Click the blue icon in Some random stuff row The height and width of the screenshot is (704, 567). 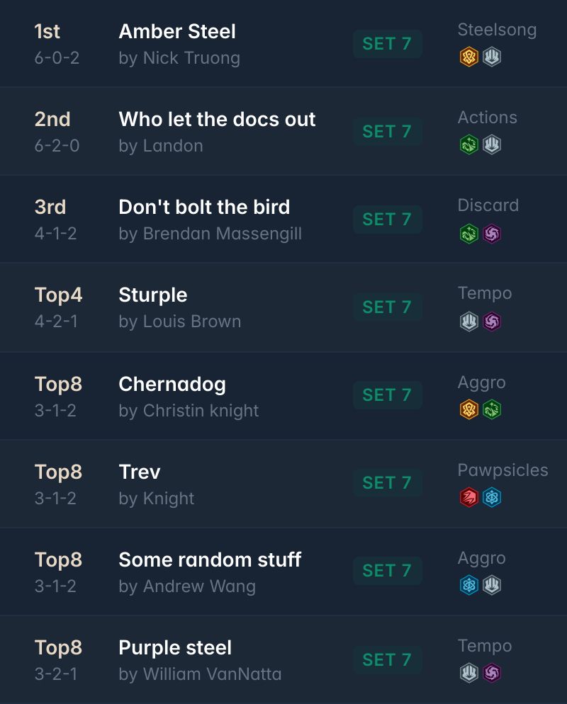(x=468, y=585)
